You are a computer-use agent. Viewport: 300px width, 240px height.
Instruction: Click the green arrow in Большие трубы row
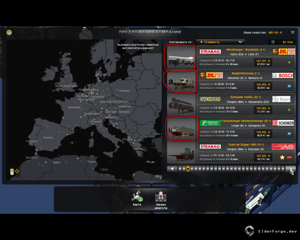point(289,110)
